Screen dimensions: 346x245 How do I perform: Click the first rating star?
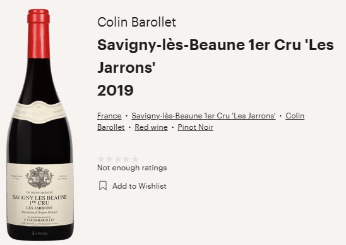click(101, 159)
